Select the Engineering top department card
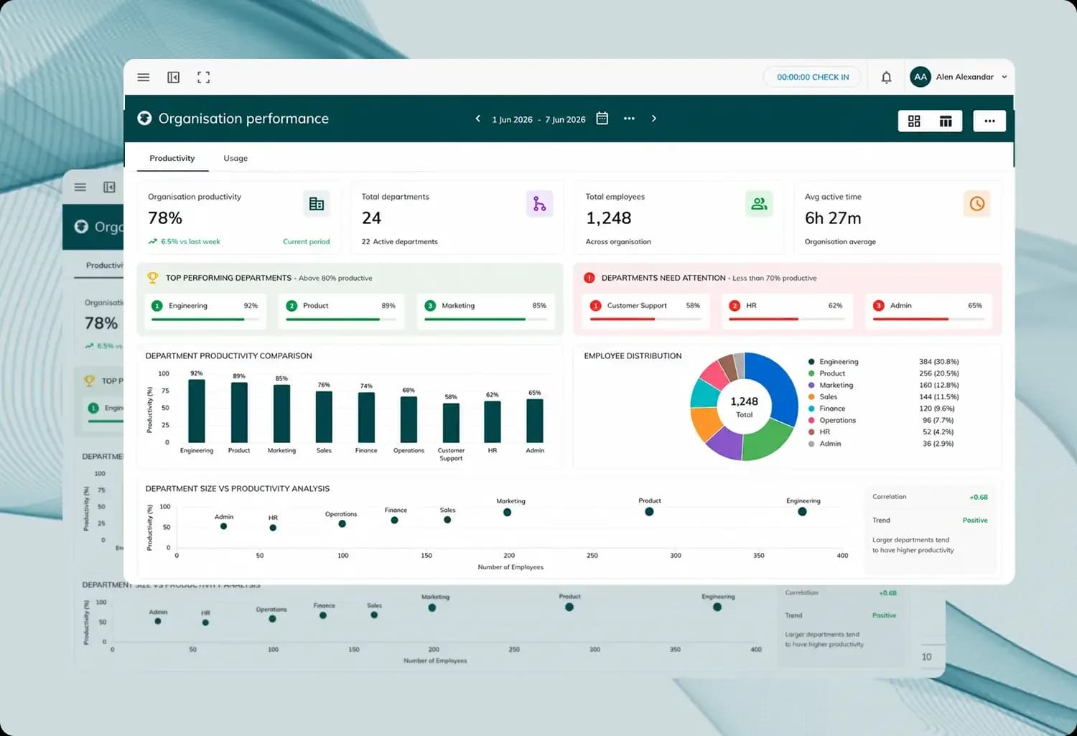 205,311
